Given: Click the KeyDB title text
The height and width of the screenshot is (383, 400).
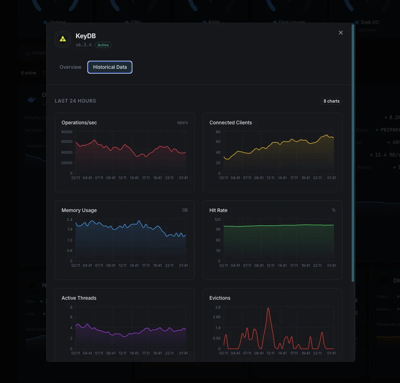Looking at the screenshot, I should pos(86,36).
